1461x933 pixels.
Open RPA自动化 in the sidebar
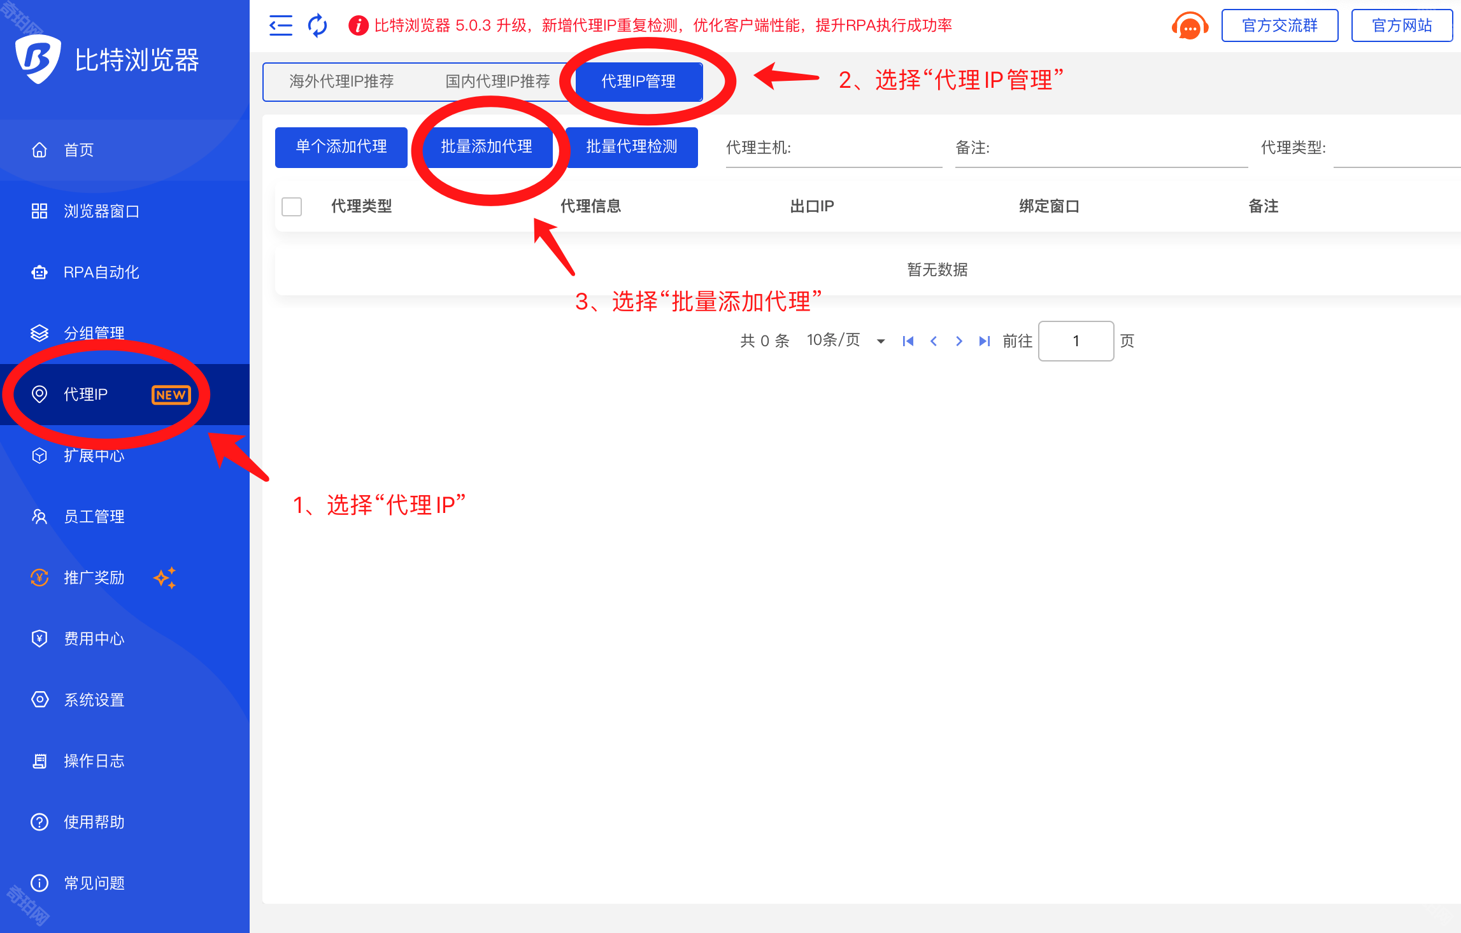[x=125, y=272]
